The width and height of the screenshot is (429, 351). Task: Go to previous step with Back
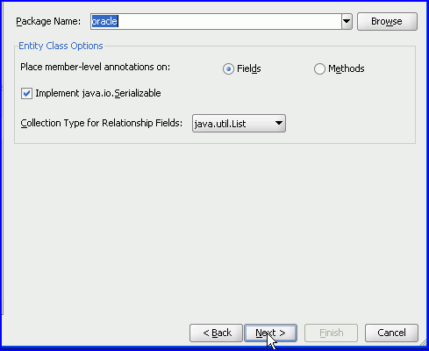pos(216,333)
